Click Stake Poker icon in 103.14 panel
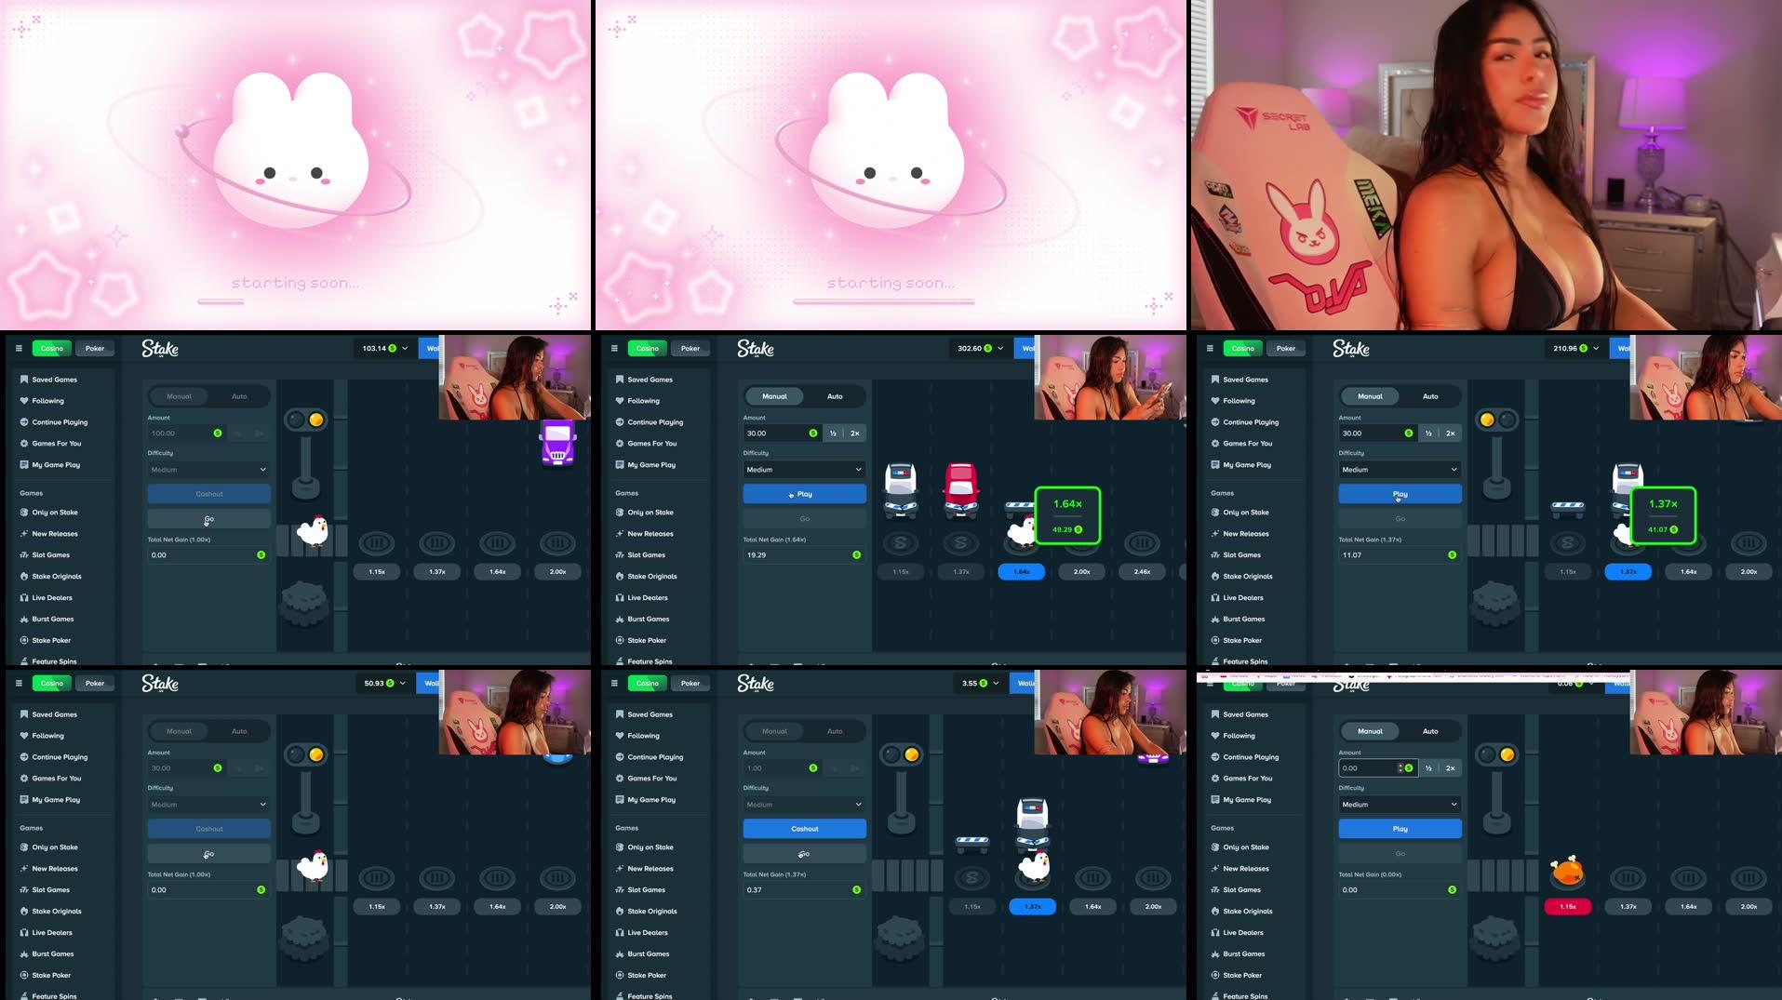This screenshot has height=1000, width=1782. 24,641
